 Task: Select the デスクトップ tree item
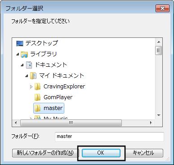[41, 43]
